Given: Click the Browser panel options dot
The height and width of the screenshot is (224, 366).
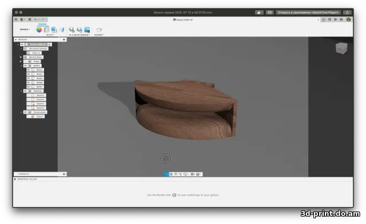Looking at the screenshot, I should [63, 39].
